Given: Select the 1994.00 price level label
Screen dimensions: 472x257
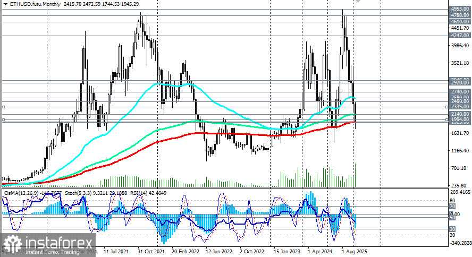Looking at the screenshot, I should 460,119.
